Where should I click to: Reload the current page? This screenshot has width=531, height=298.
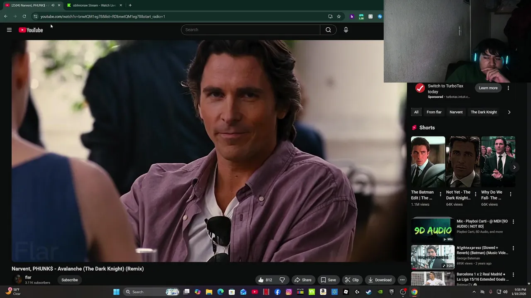(x=24, y=17)
